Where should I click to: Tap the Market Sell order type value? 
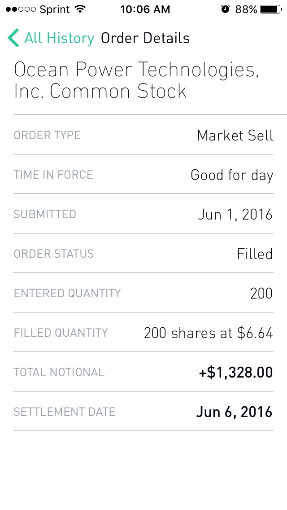coord(235,135)
